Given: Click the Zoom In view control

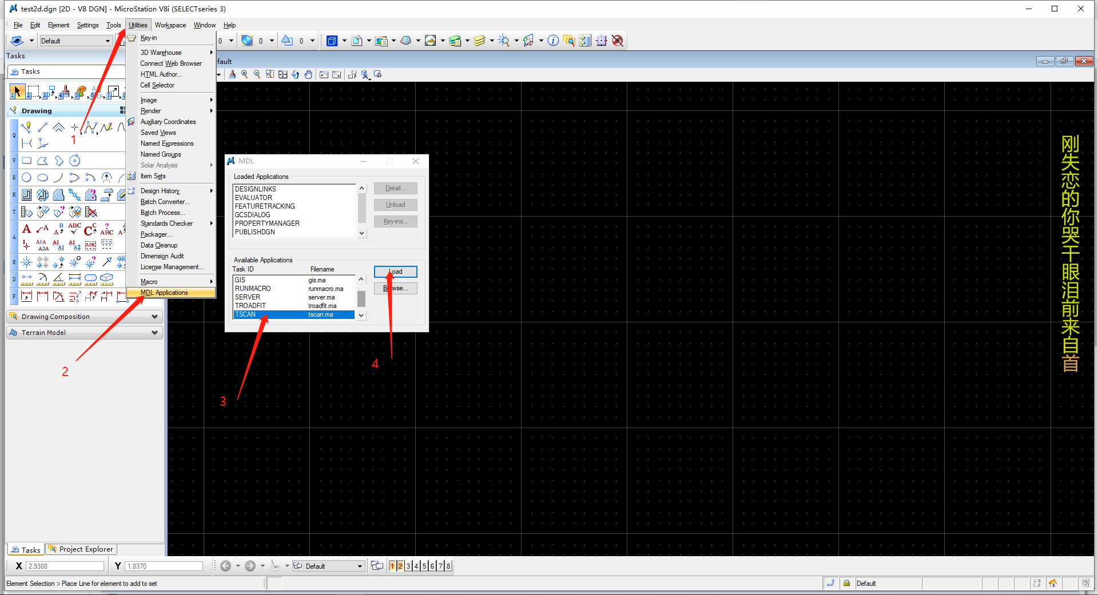Looking at the screenshot, I should [245, 74].
